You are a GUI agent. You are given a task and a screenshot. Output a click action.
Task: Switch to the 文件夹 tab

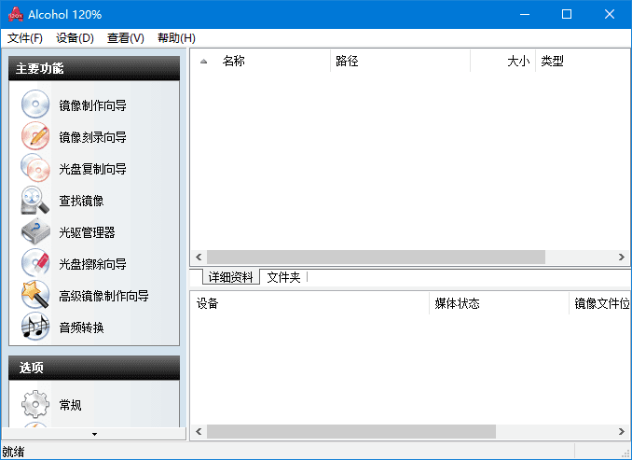click(x=283, y=277)
